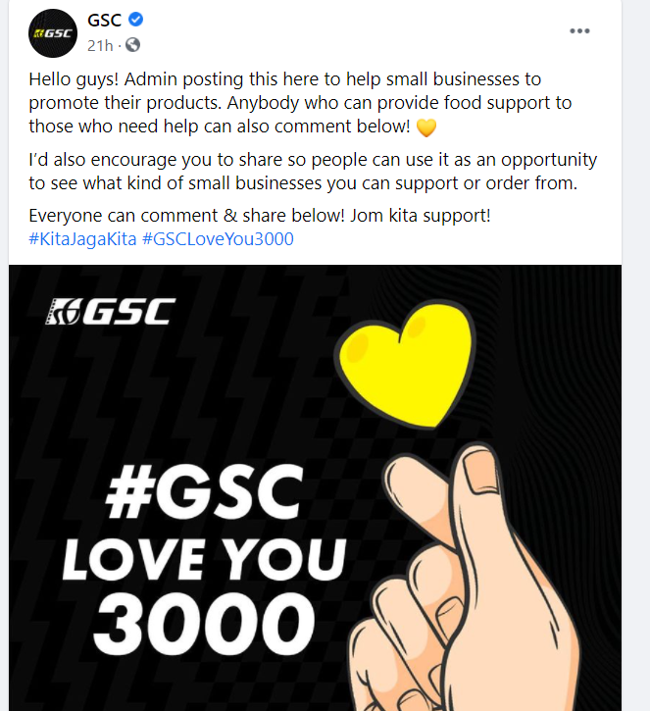Open the GSC page name link
650x711 pixels.
click(x=104, y=20)
